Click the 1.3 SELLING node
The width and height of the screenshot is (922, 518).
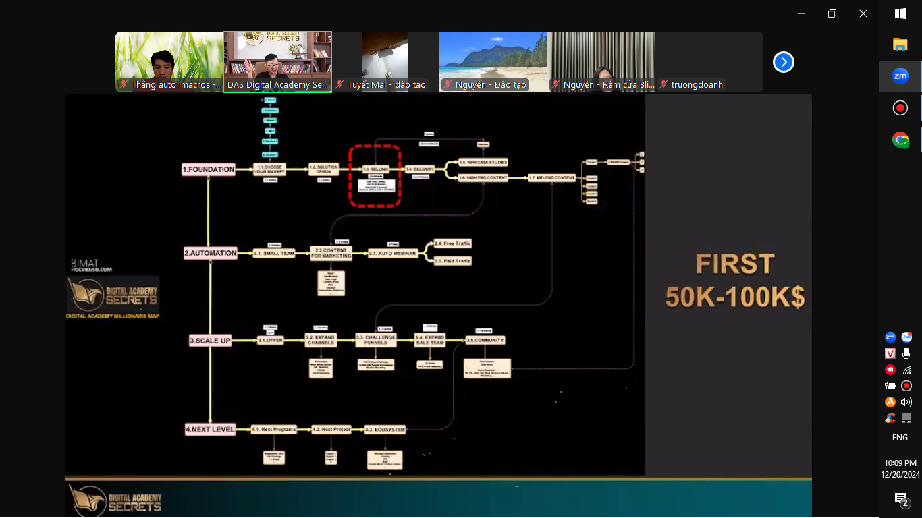point(375,169)
